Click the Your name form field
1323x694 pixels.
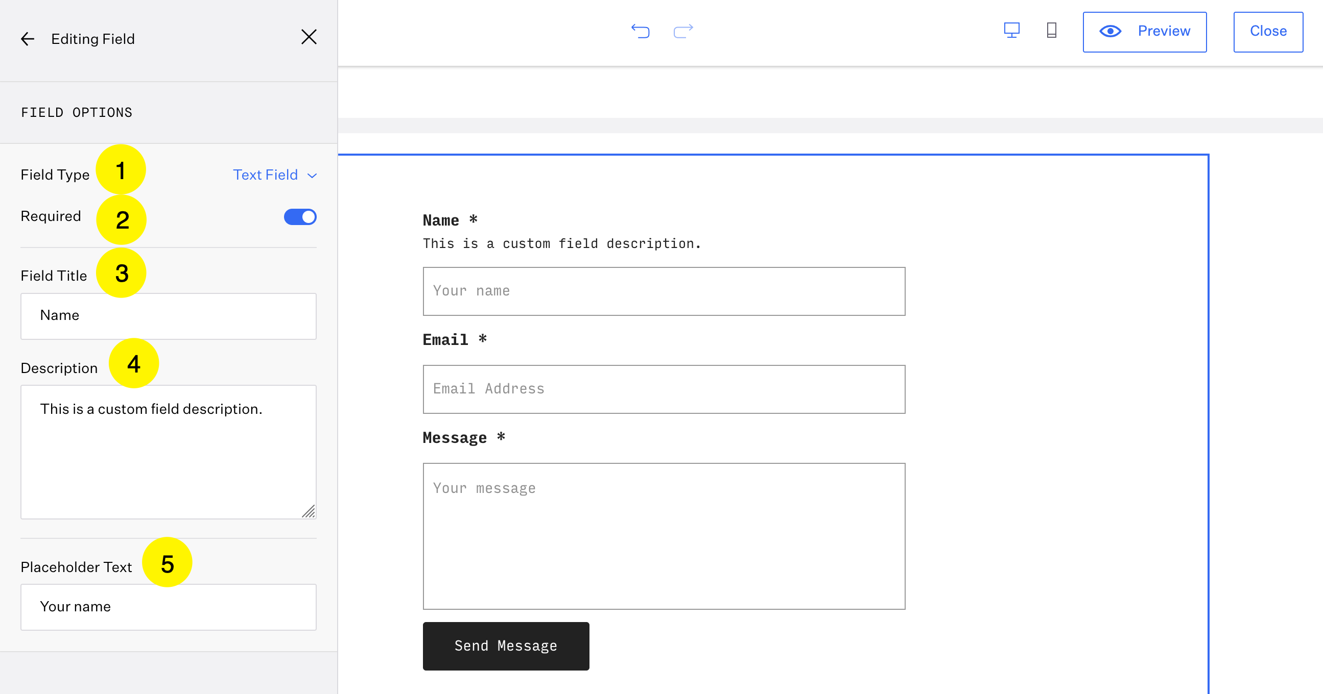tap(664, 291)
